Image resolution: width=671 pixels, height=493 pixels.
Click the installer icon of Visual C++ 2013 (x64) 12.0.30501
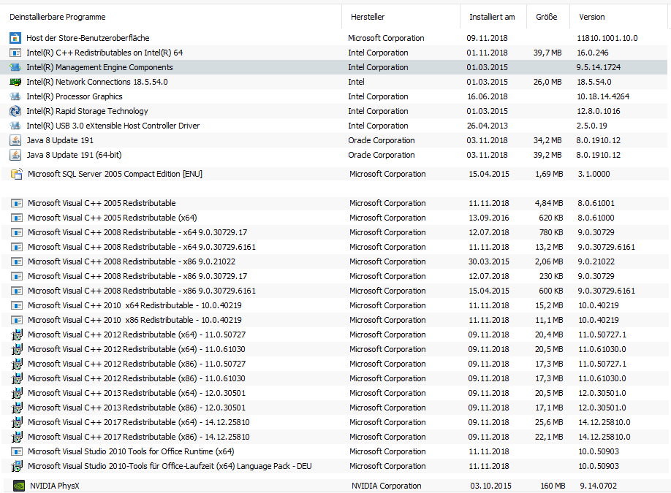click(17, 394)
